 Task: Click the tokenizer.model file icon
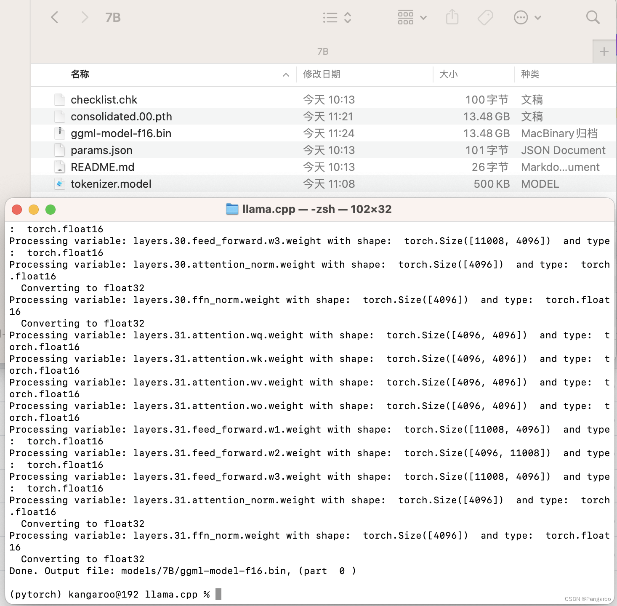coord(60,184)
